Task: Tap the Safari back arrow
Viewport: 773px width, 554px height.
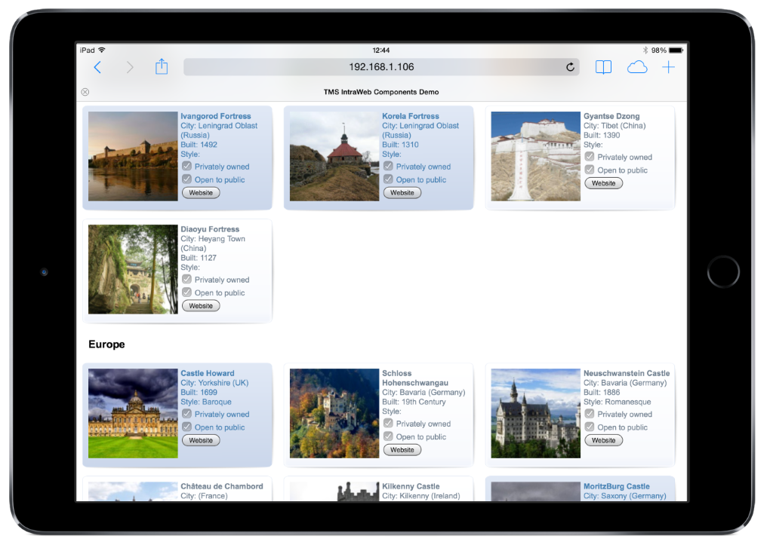Action: tap(97, 68)
